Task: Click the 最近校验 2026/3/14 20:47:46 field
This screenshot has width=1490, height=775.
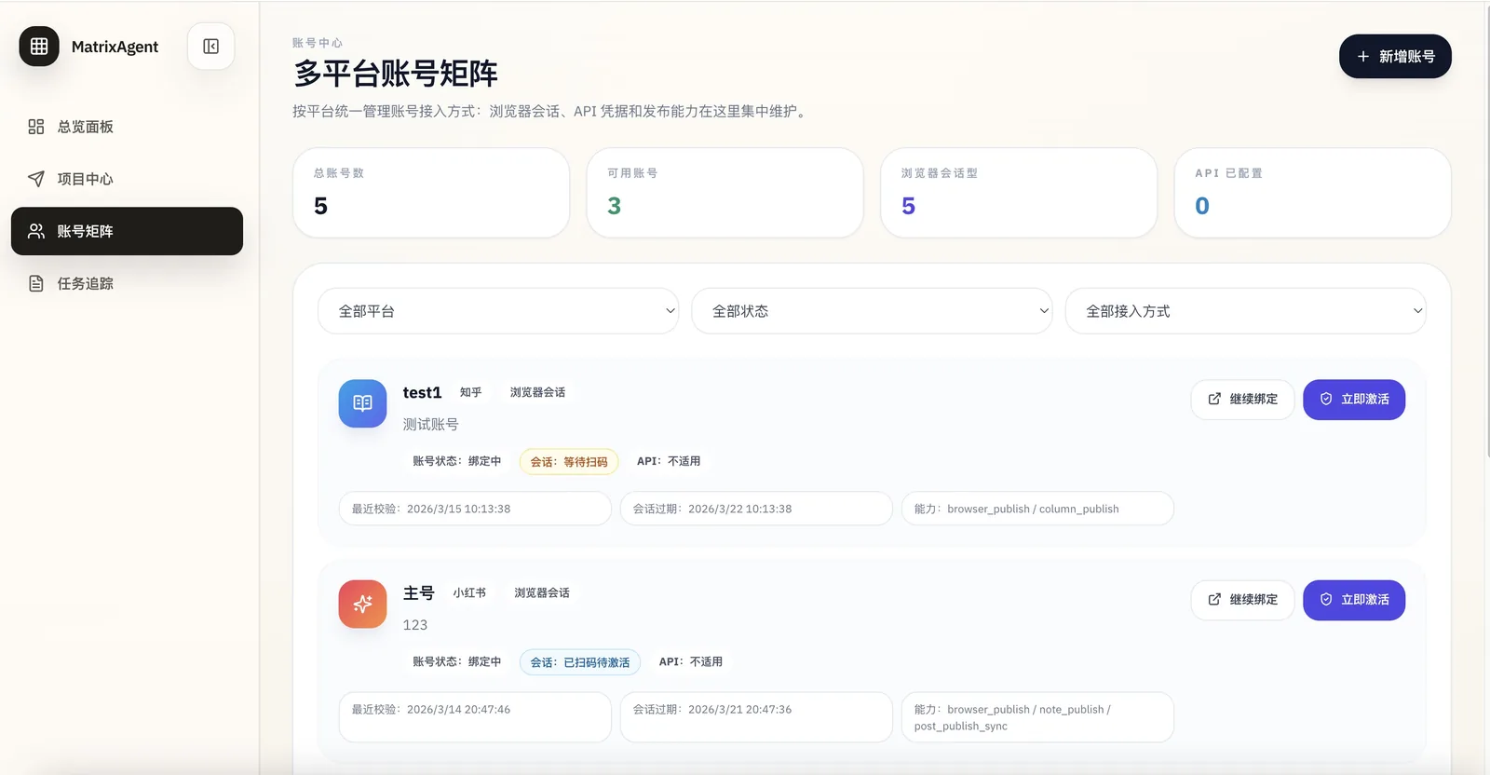Action: pyautogui.click(x=475, y=717)
